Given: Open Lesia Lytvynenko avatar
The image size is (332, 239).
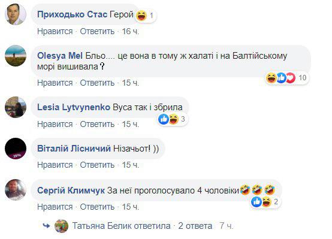Looking at the screenshot, I should point(16,107).
